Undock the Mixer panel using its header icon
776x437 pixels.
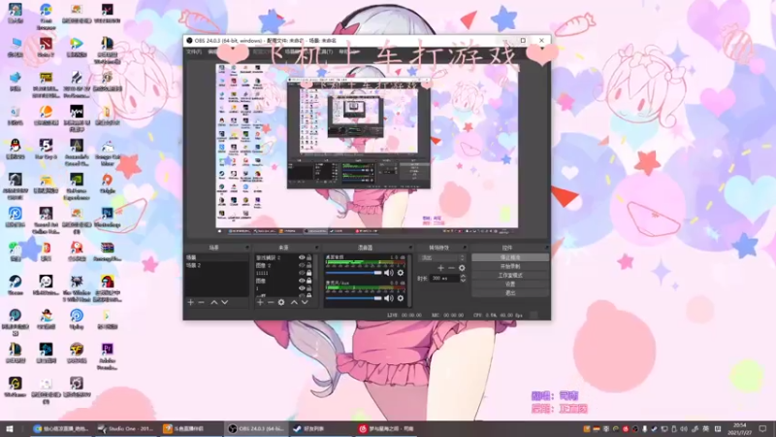pos(409,248)
